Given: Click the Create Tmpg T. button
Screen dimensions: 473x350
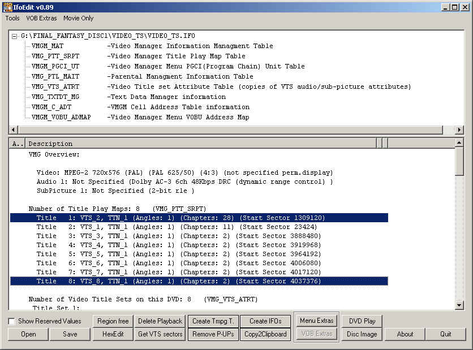Looking at the screenshot, I should (x=213, y=321).
